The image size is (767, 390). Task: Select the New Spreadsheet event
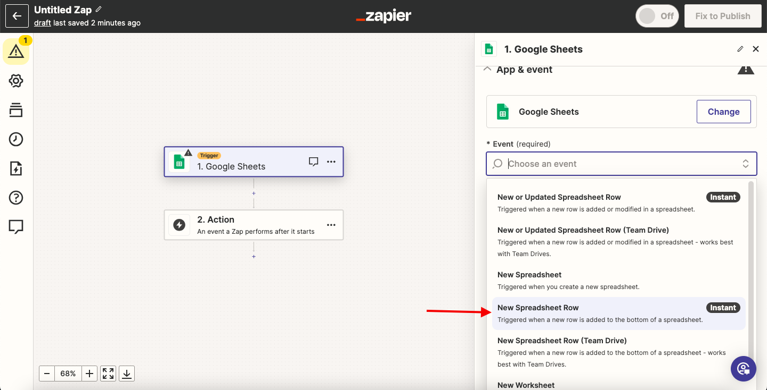(618, 281)
